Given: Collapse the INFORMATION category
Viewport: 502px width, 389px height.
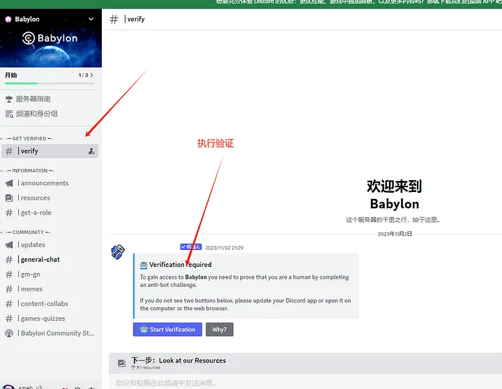Looking at the screenshot, I should pos(27,170).
